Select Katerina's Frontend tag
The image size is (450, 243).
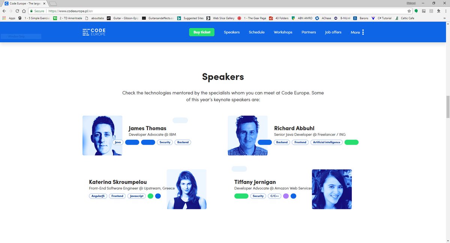pos(117,196)
